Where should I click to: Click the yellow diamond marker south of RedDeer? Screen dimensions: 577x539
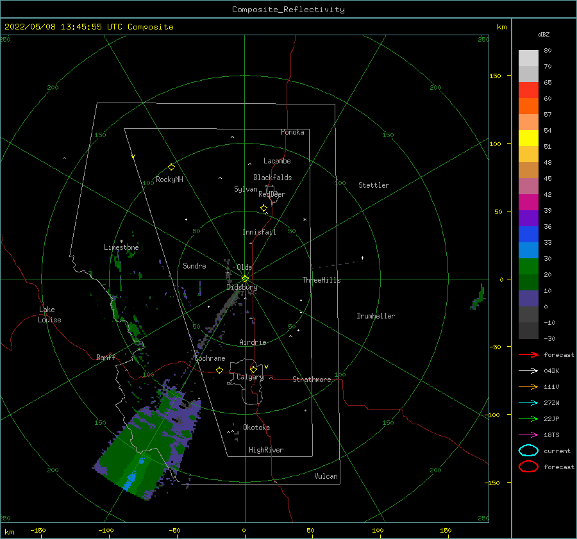(x=263, y=208)
